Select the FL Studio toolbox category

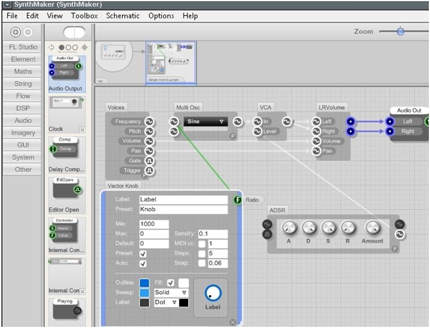(23, 47)
